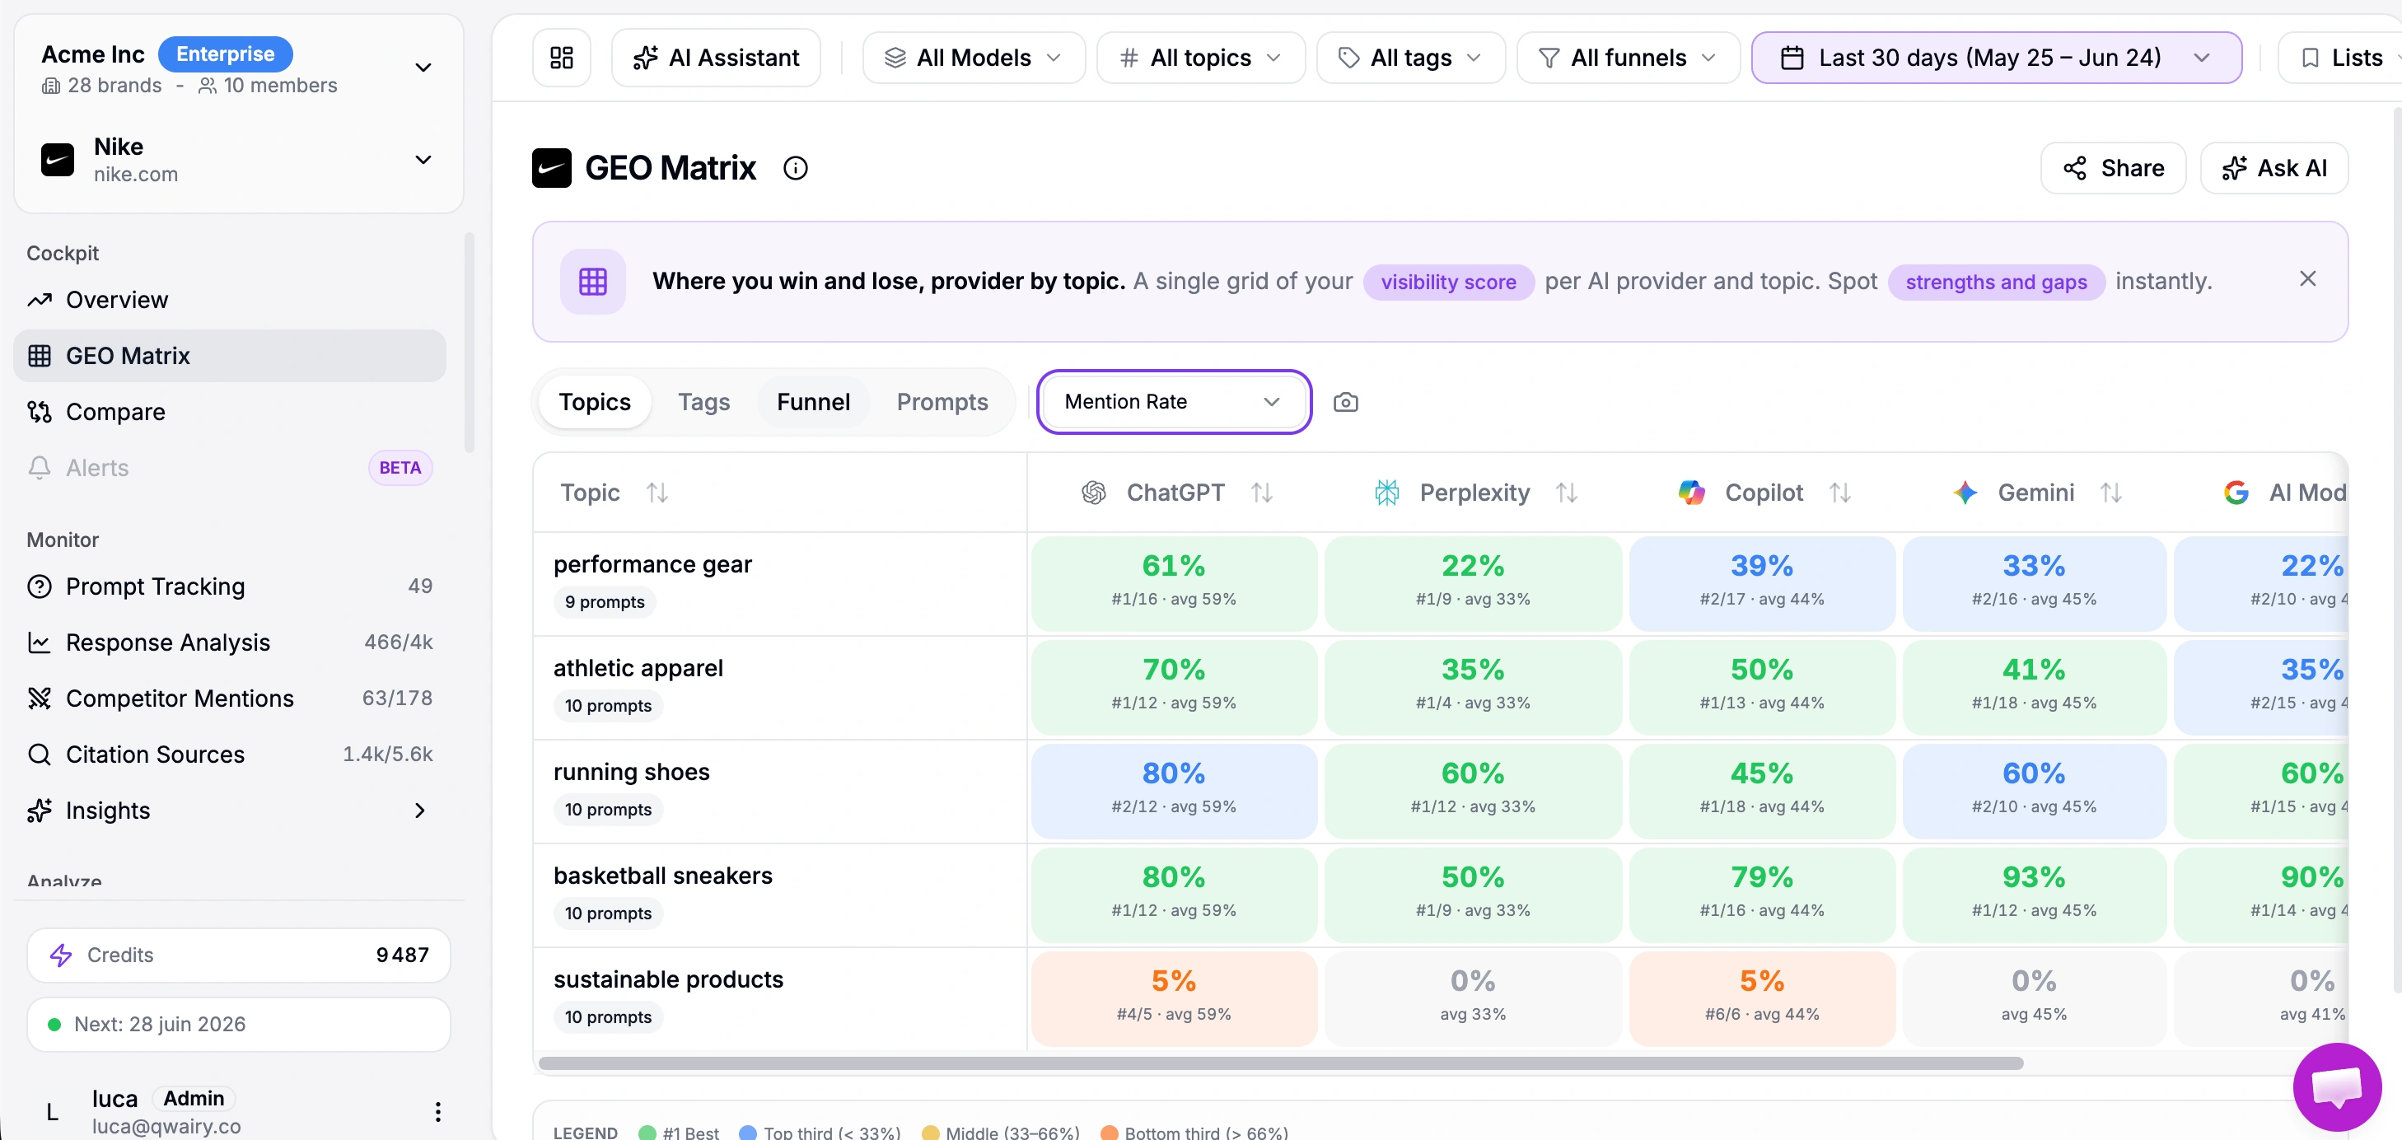Click the Share button
Screen dimensions: 2402x1140
[2112, 169]
